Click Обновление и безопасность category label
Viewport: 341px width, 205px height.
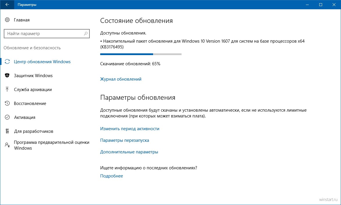coord(32,48)
